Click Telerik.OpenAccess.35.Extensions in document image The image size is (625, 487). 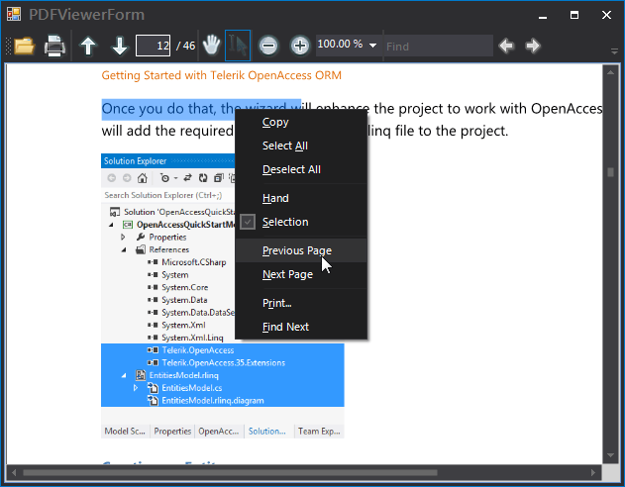[223, 362]
